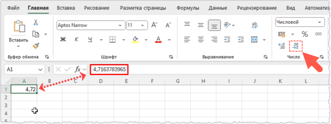Screen dimensions: 331x124
Task: Switch to the Рисование tab
Action: [97, 8]
